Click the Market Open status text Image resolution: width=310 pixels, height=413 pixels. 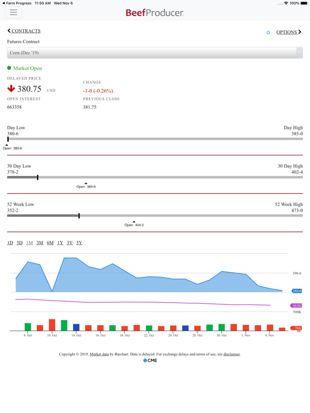click(x=27, y=68)
